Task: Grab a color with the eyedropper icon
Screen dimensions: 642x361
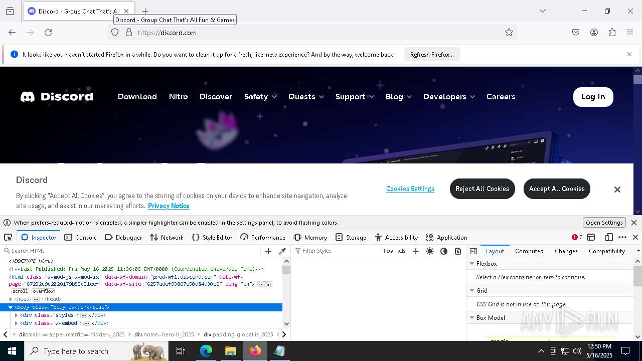Action: (282, 251)
